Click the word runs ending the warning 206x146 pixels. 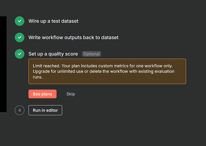click(38, 77)
